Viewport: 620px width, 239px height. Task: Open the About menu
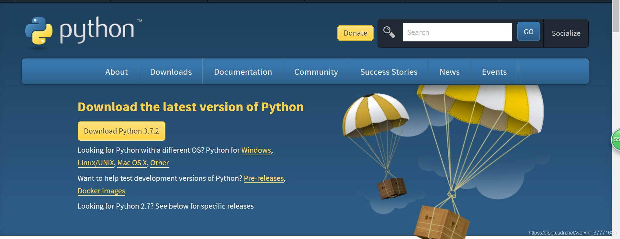pyautogui.click(x=117, y=72)
